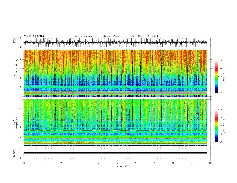
Task: Click the "VLF Spectra" plot title
Action: point(34,36)
